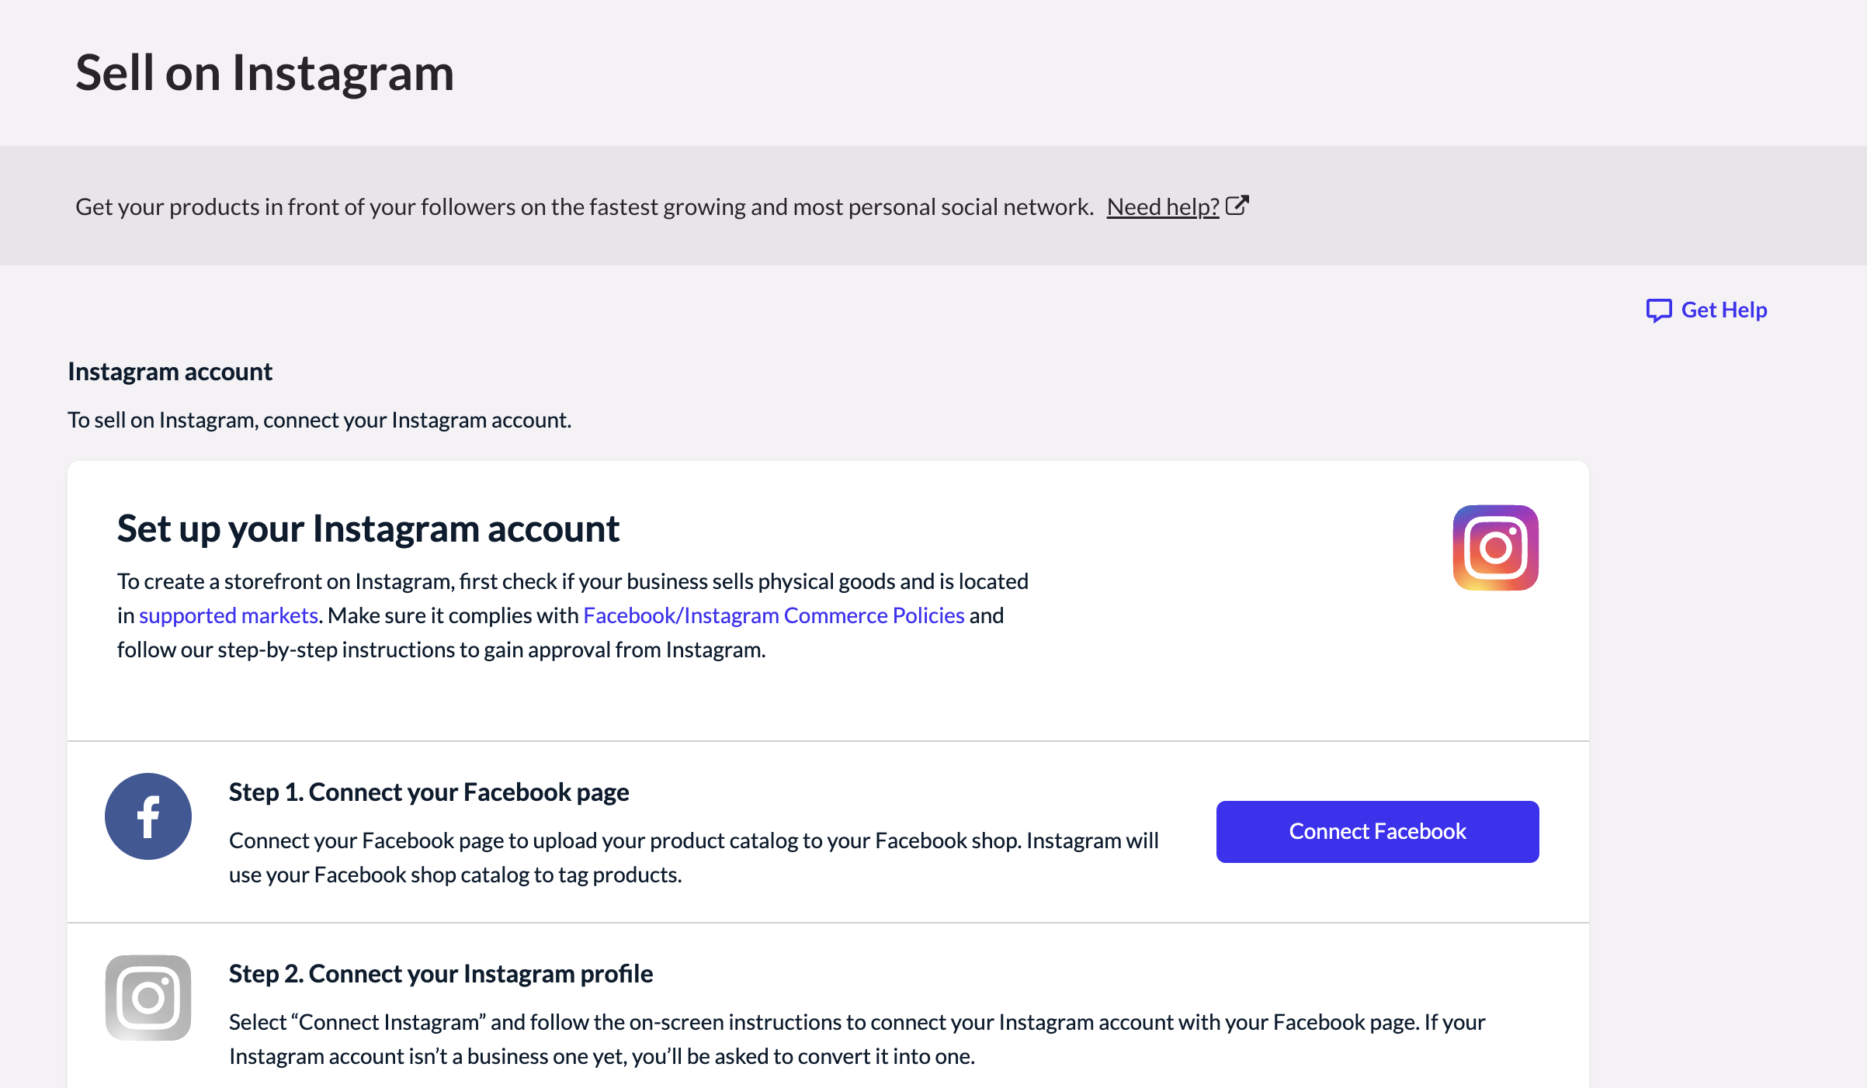Click the Instagram account section heading
The image size is (1867, 1088).
point(170,372)
